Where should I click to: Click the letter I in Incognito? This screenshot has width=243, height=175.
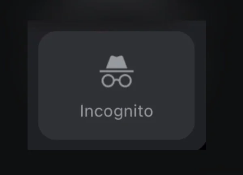coord(82,111)
